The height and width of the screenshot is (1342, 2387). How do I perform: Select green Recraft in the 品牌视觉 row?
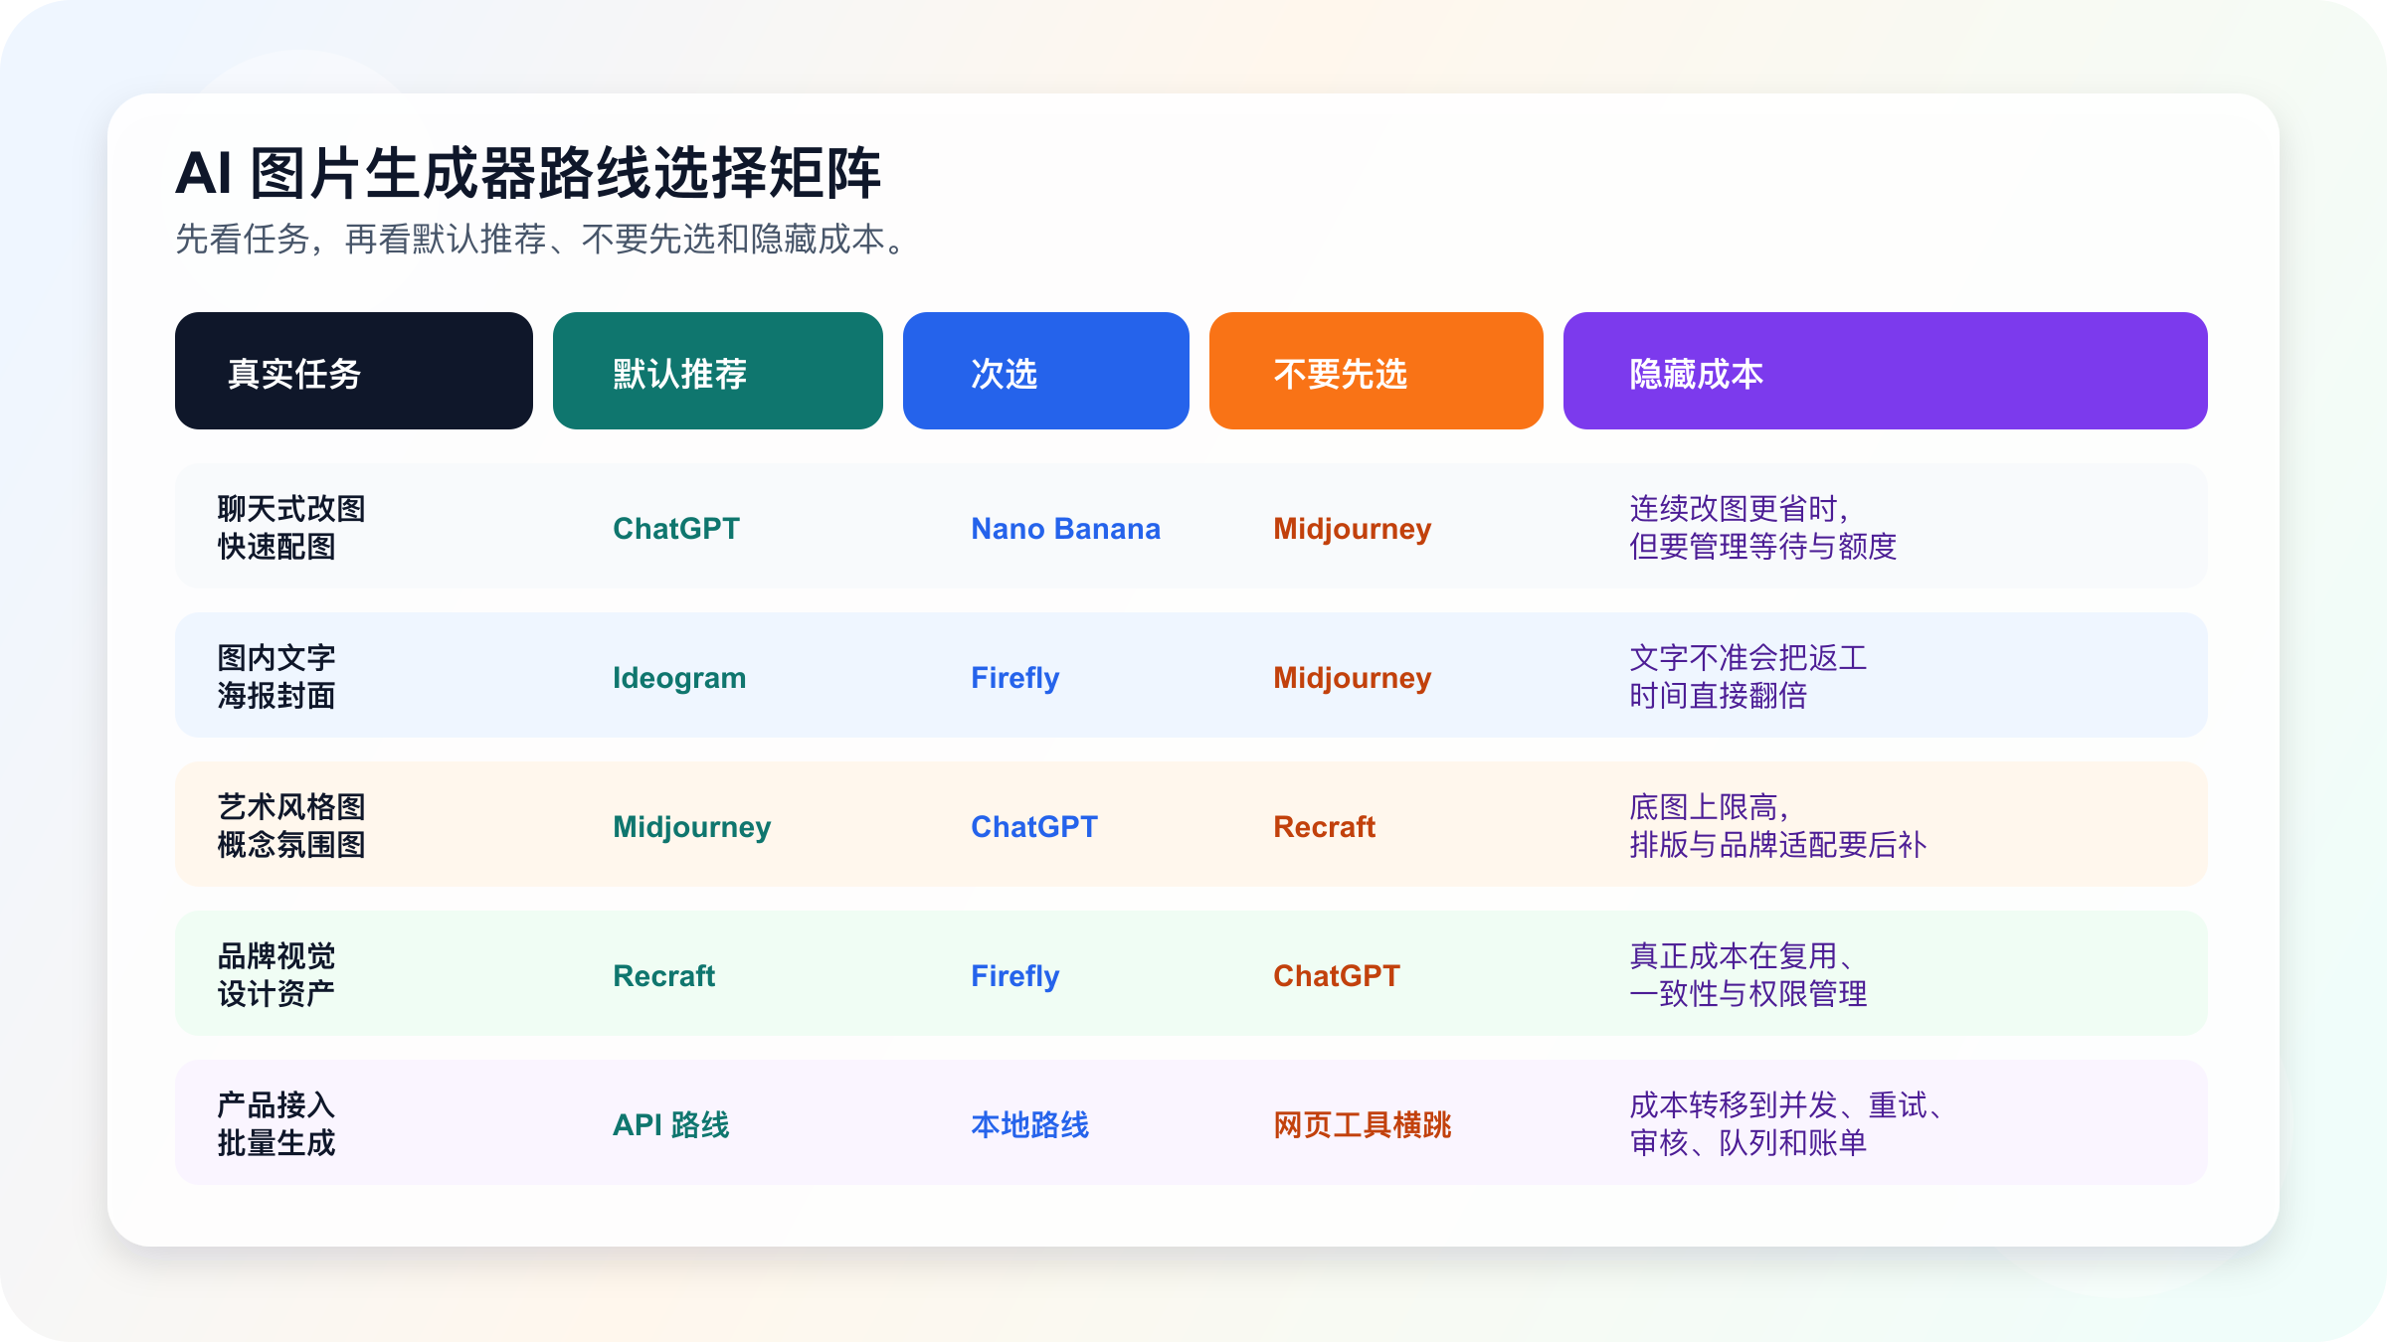(x=663, y=975)
